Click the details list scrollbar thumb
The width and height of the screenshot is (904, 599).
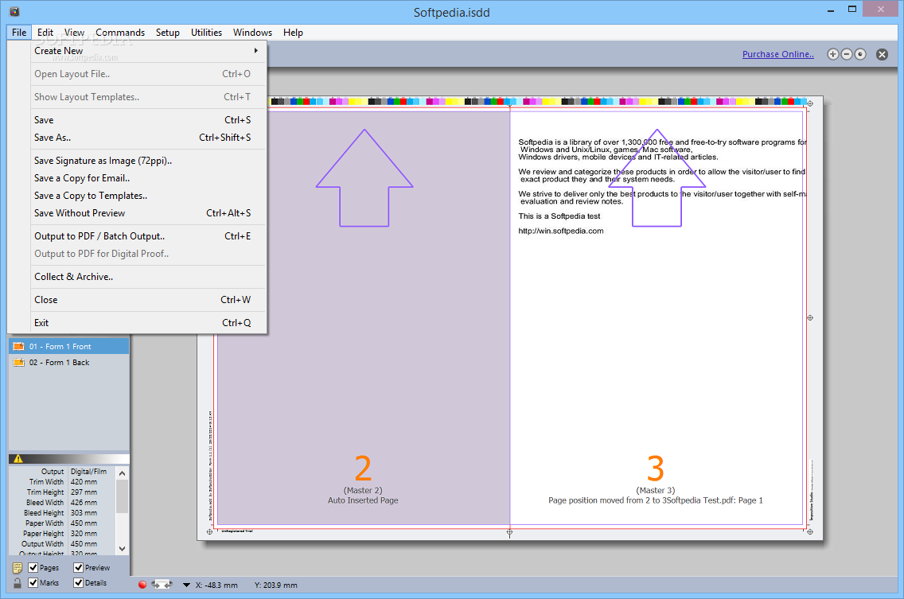coord(123,496)
